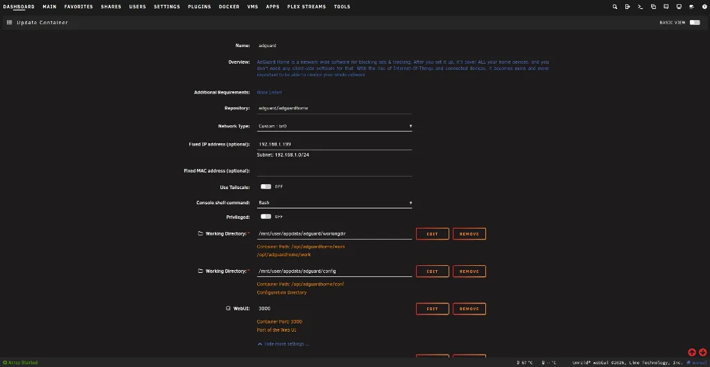The width and height of the screenshot is (710, 367).
Task: Click the 'None Listed' requirements text
Action: 269,92
